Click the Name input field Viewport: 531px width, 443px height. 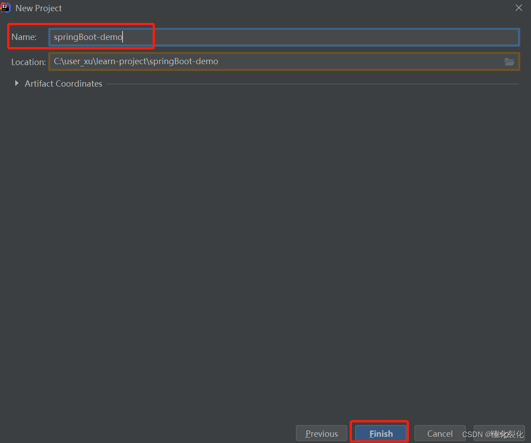pyautogui.click(x=284, y=37)
